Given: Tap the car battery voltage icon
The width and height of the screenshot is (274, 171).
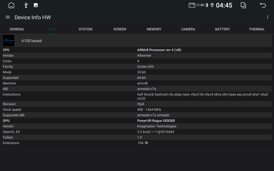Looking at the screenshot, I should click(192, 5).
